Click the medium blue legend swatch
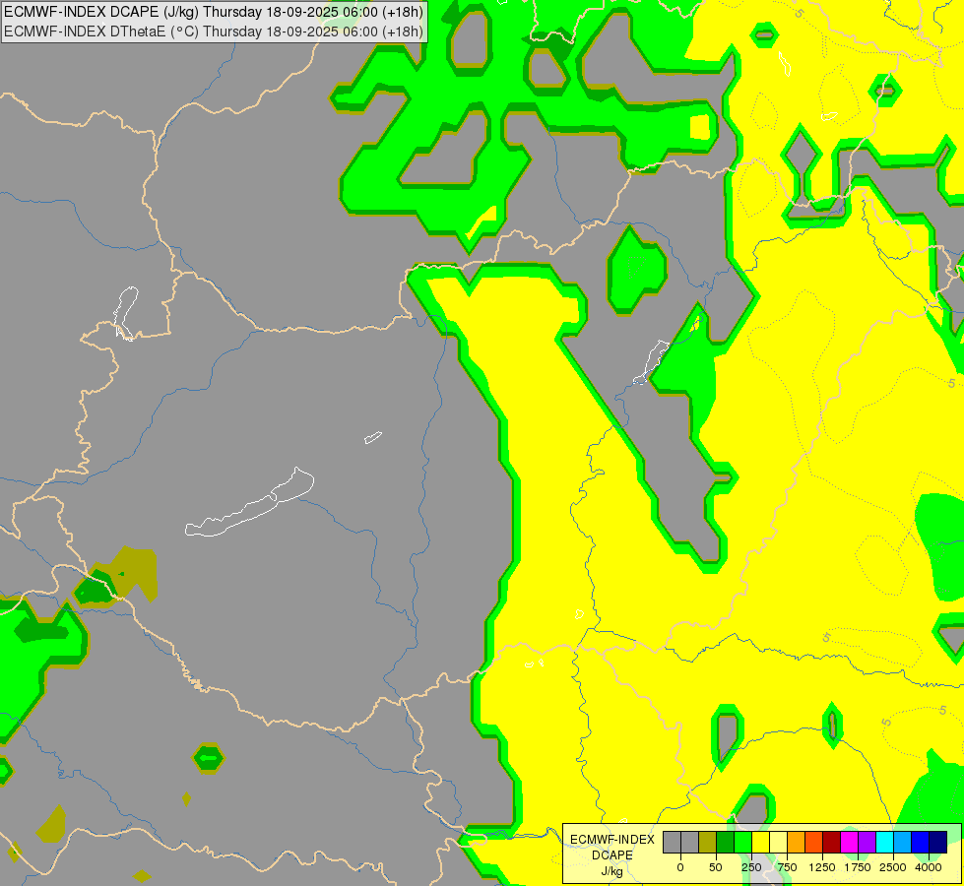The image size is (964, 886). click(921, 842)
